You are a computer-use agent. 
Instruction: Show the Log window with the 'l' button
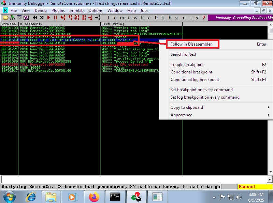[x=108, y=18]
